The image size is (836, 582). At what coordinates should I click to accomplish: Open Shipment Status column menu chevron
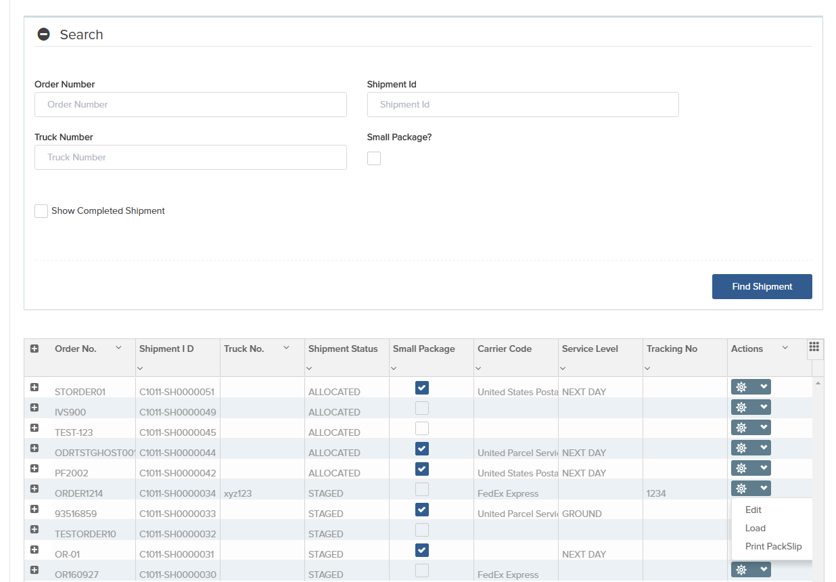point(309,369)
